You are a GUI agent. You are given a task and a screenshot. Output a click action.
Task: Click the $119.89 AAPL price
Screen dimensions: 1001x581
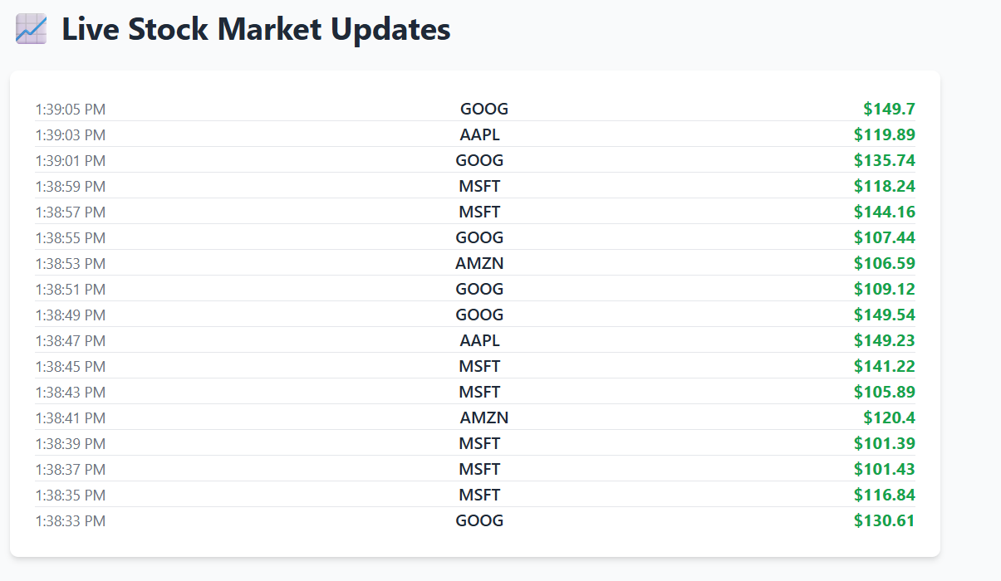tap(884, 134)
